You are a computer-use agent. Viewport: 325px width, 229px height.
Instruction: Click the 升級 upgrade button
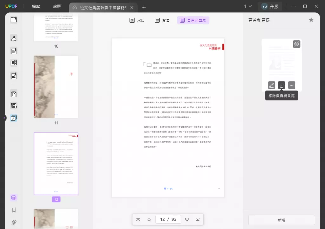274,6
